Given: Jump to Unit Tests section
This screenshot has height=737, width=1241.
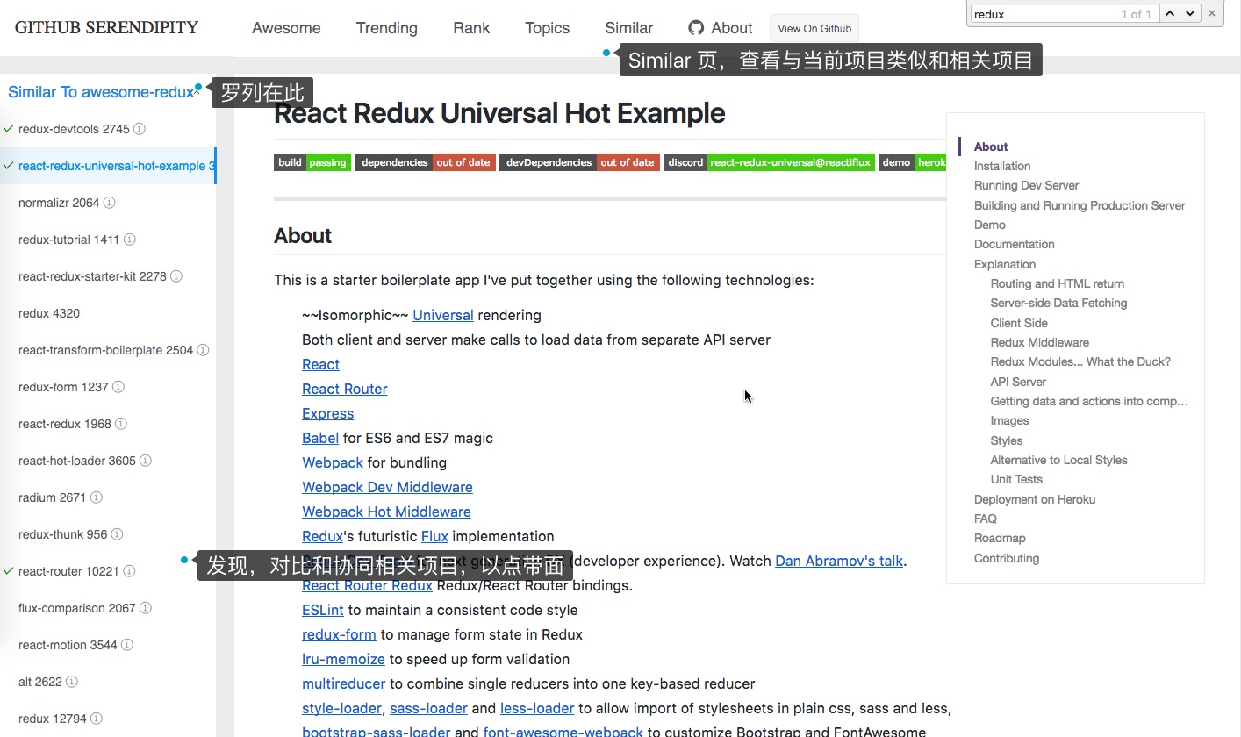Looking at the screenshot, I should (1016, 479).
